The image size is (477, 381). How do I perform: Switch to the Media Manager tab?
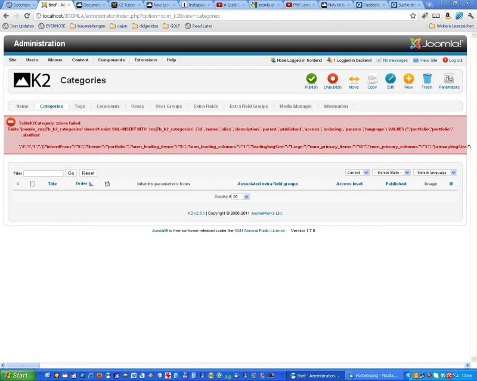click(295, 107)
